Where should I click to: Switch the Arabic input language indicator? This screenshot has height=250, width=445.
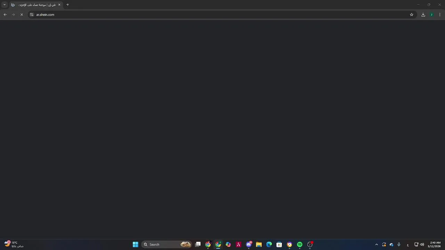(408, 244)
